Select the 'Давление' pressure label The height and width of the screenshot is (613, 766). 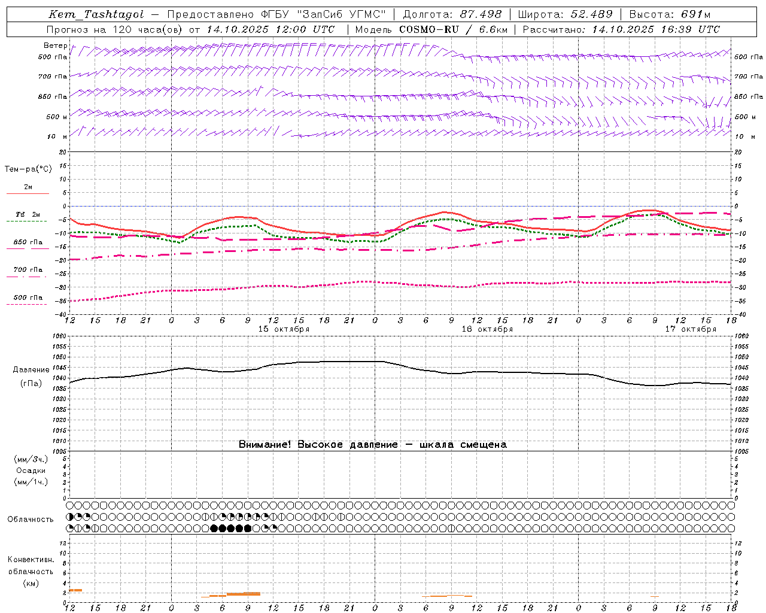[31, 369]
